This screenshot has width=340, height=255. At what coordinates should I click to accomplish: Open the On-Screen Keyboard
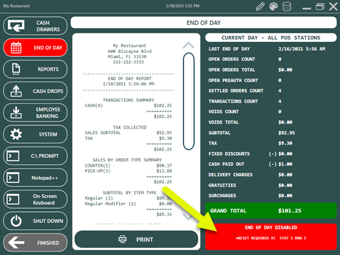(x=35, y=199)
